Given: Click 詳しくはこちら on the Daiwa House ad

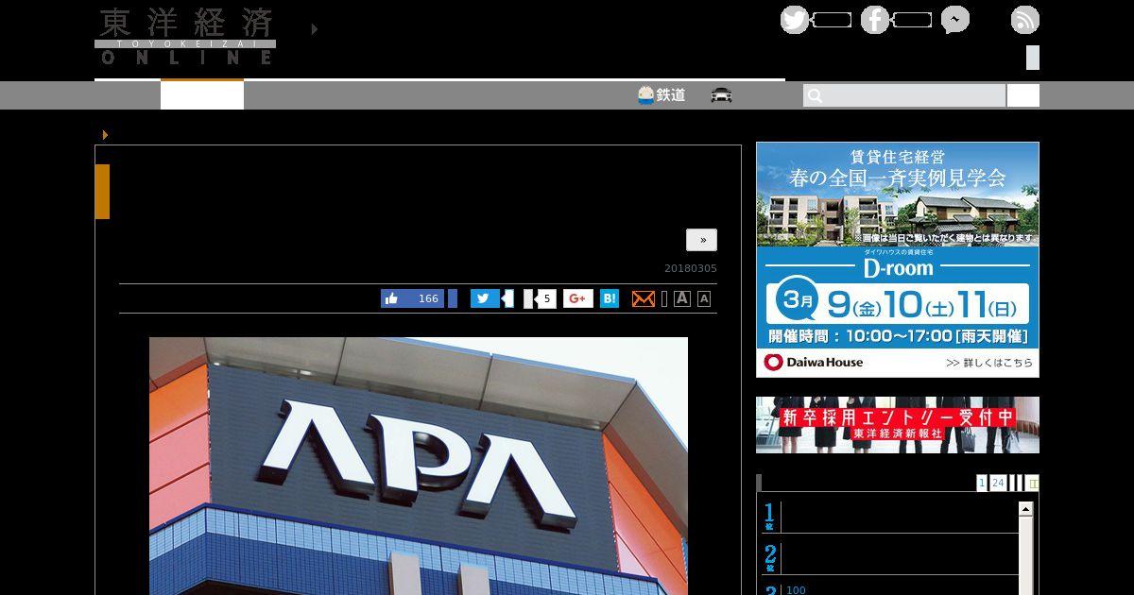Looking at the screenshot, I should coord(989,362).
